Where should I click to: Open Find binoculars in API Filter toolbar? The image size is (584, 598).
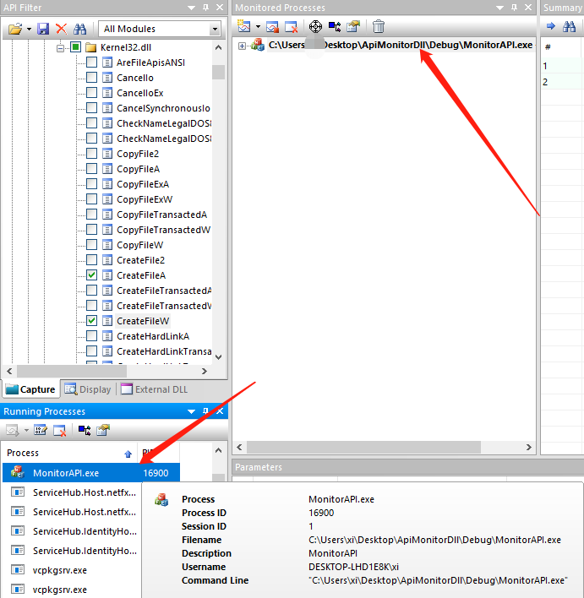coord(79,29)
